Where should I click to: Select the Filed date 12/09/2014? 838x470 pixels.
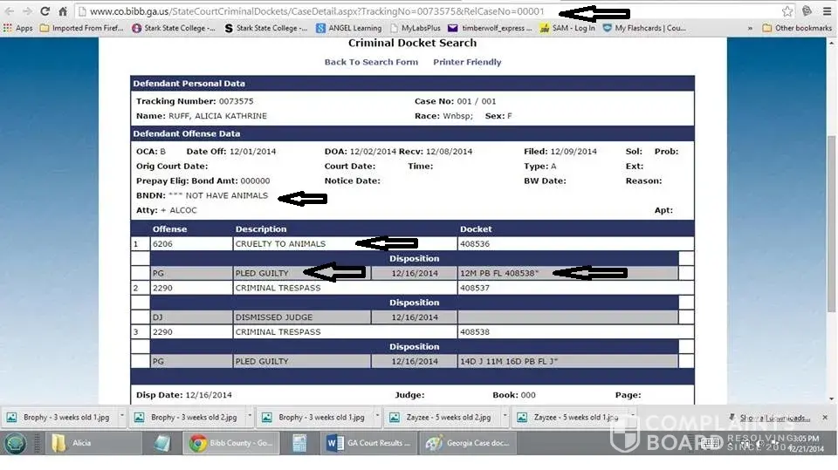click(574, 151)
